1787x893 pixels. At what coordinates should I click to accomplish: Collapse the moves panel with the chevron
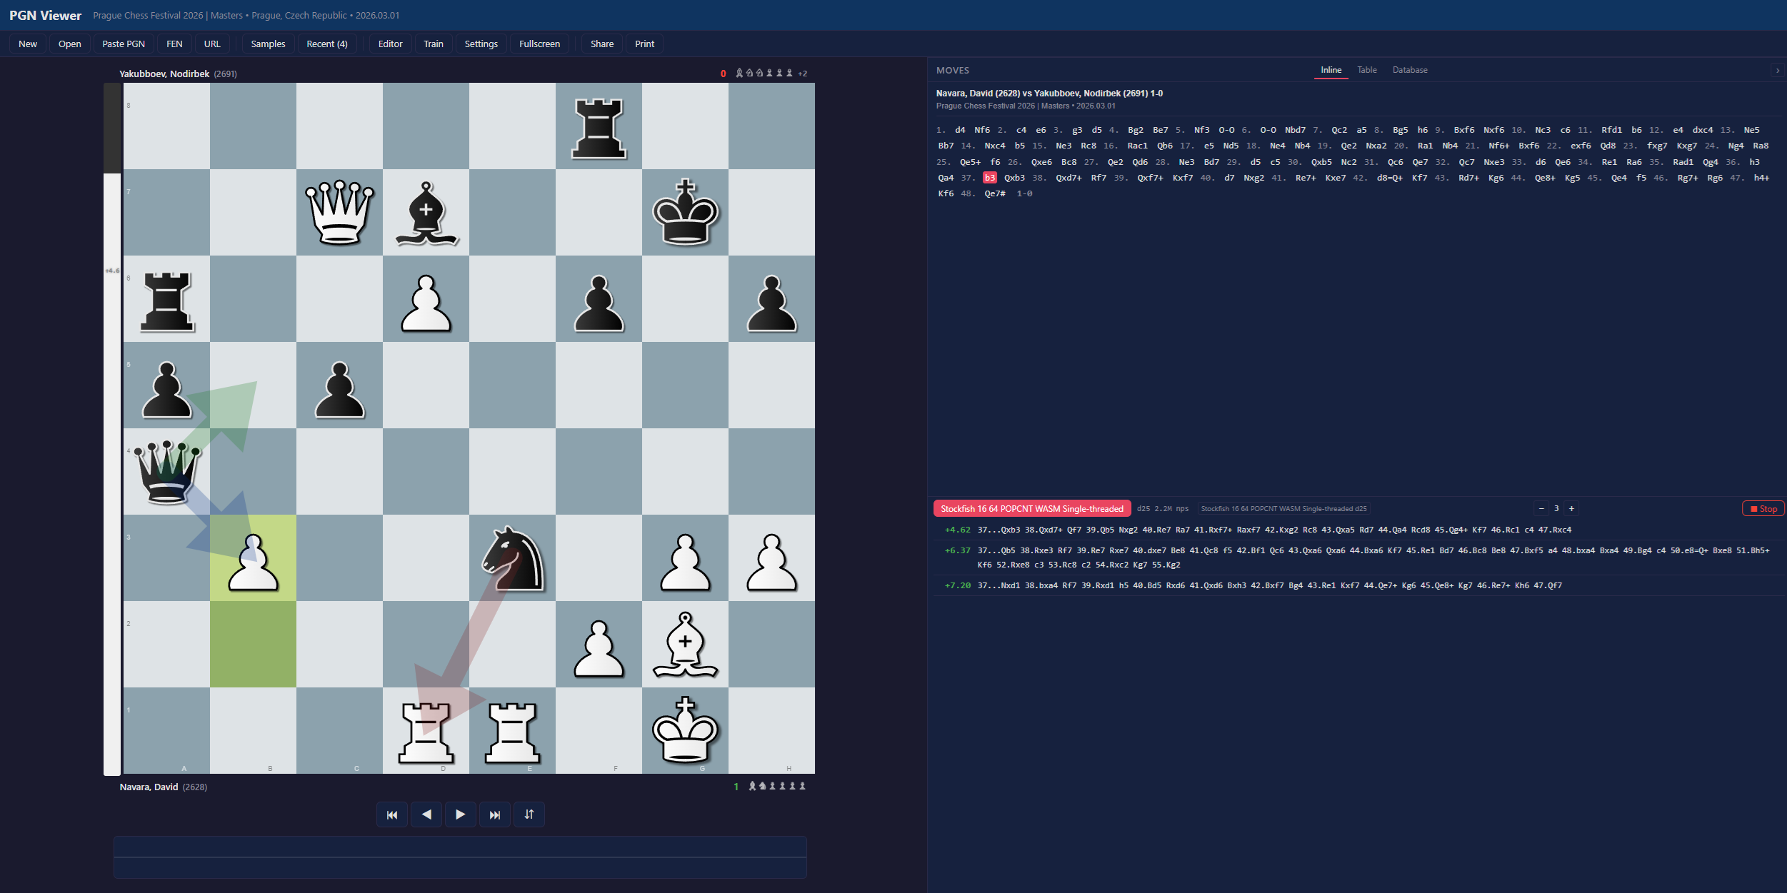pyautogui.click(x=1778, y=71)
